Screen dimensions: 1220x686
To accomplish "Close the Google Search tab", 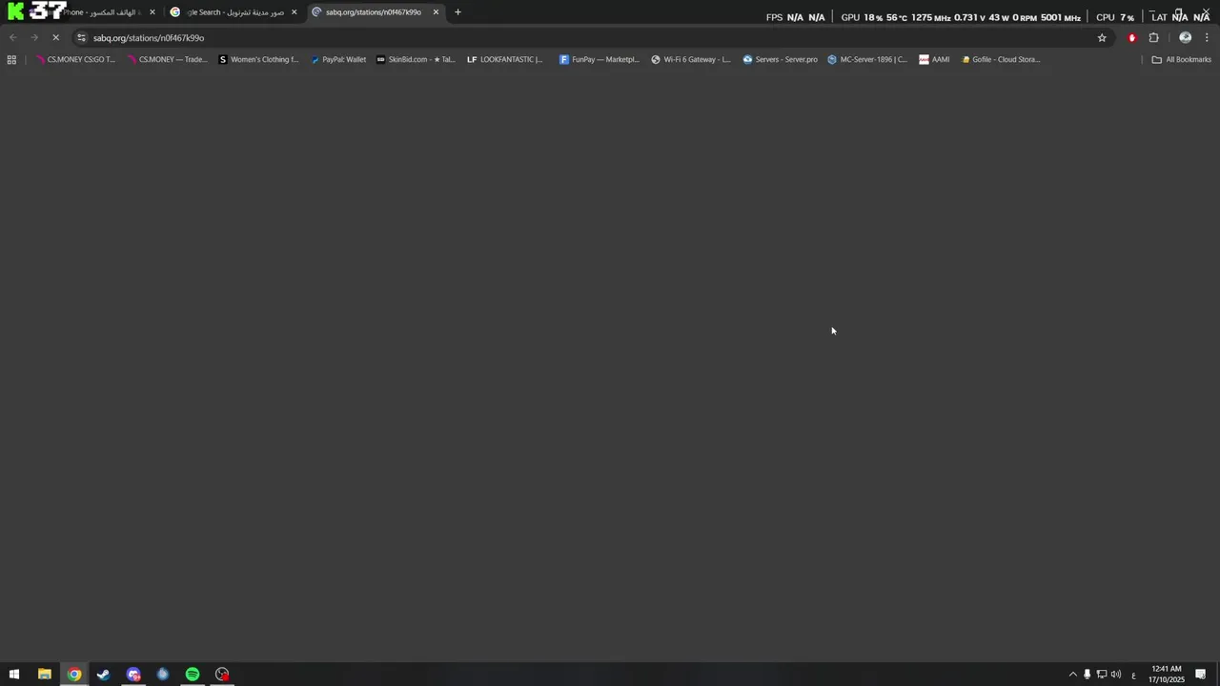I will click(294, 12).
